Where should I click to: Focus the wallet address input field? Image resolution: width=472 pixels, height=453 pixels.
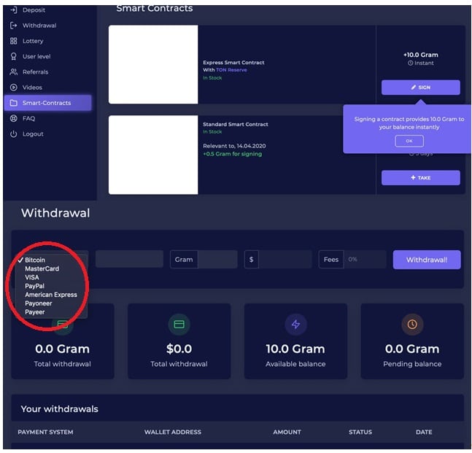129,259
